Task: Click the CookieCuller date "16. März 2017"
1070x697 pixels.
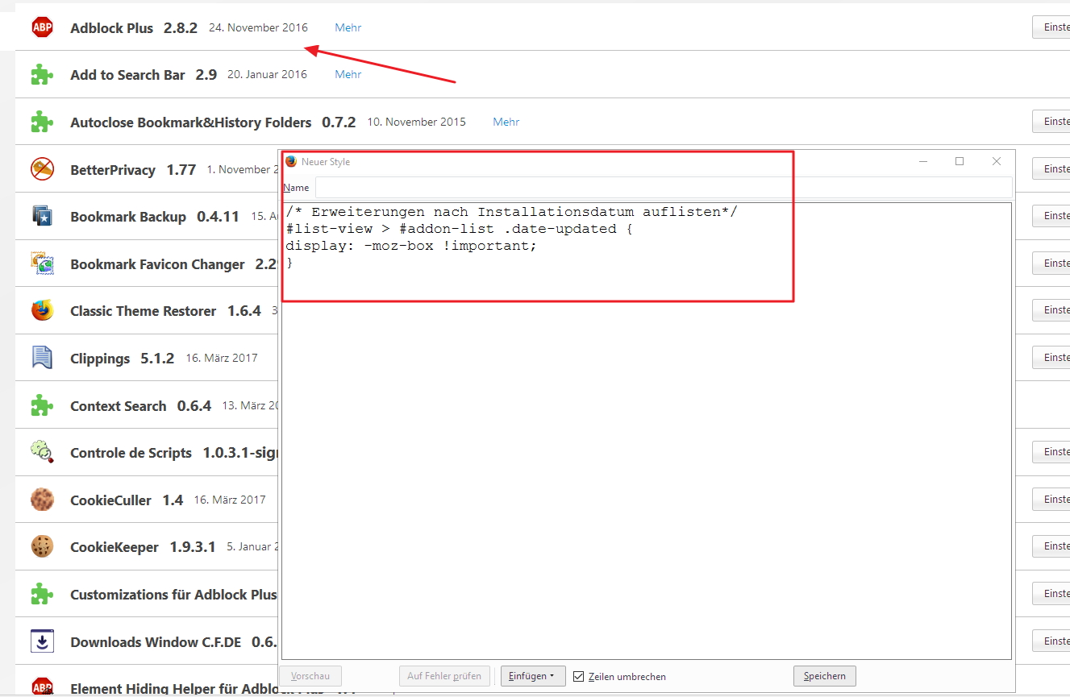Action: click(x=230, y=500)
